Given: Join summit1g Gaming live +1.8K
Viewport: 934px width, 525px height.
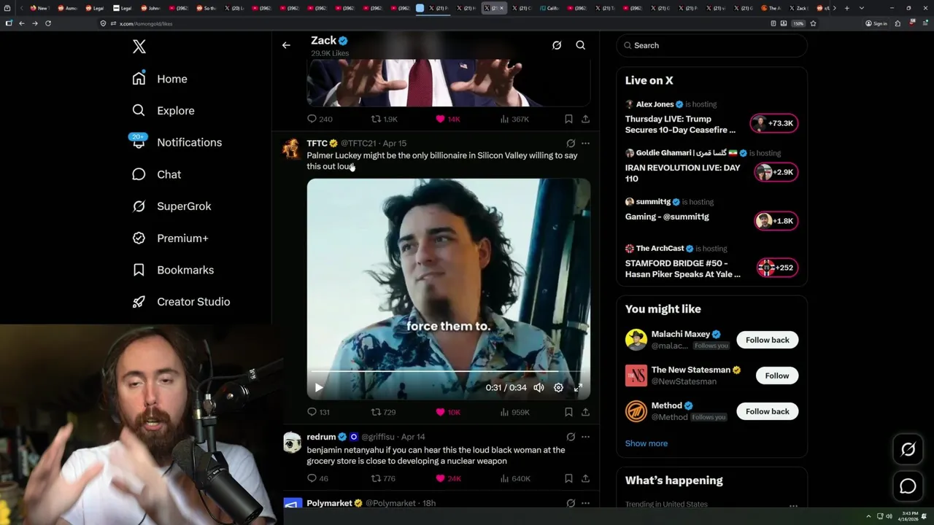Looking at the screenshot, I should (776, 221).
